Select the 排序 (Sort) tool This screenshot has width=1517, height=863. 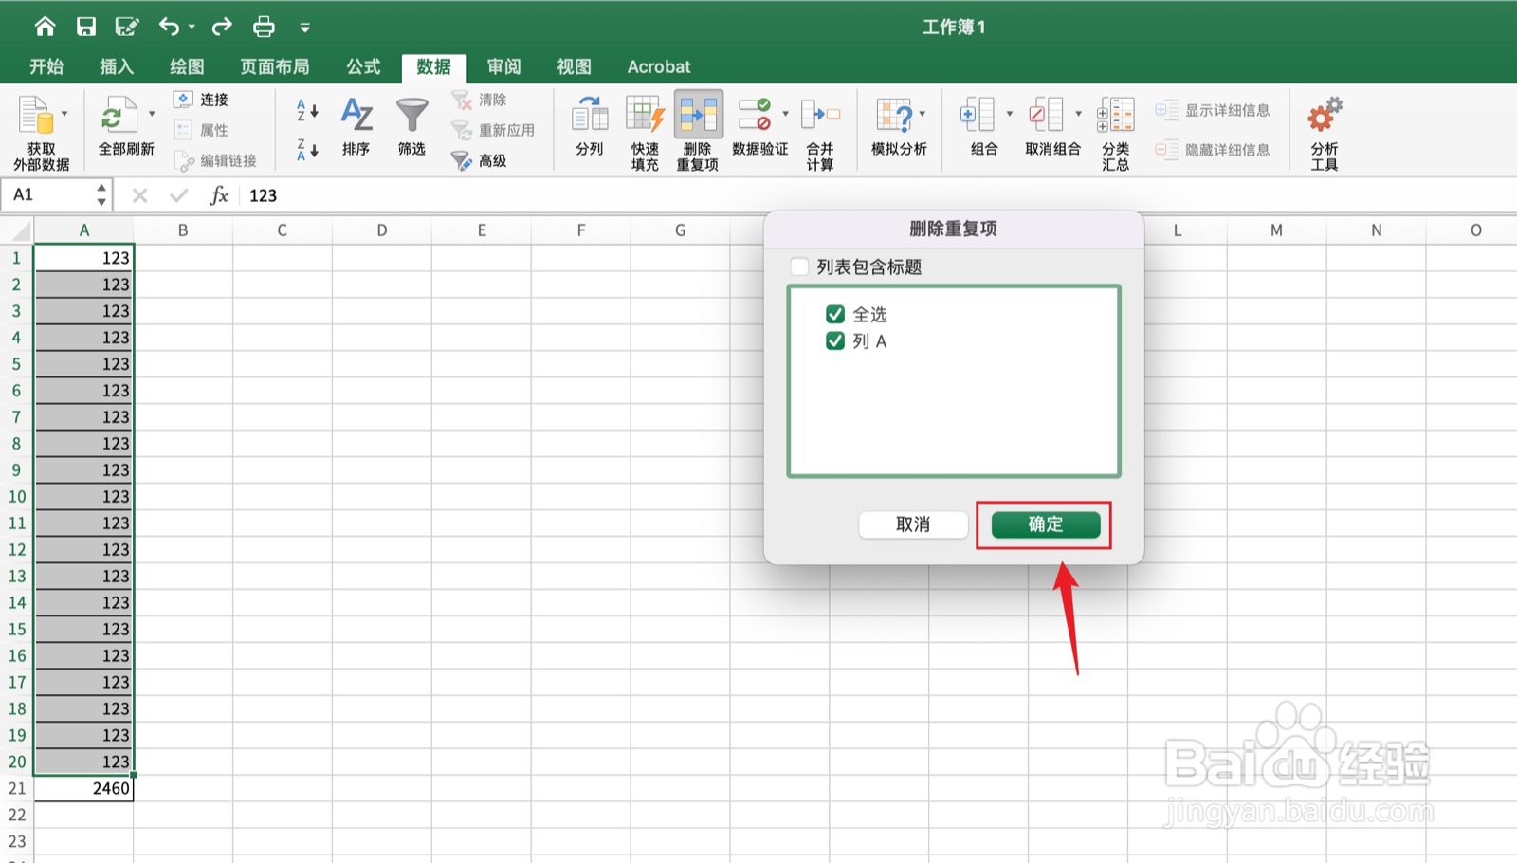click(x=356, y=126)
